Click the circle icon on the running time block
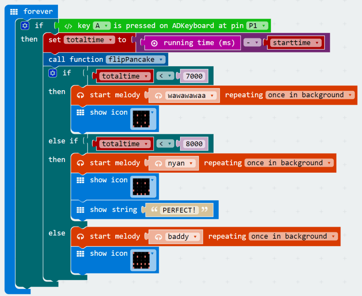This screenshot has height=296, width=362. 154,43
